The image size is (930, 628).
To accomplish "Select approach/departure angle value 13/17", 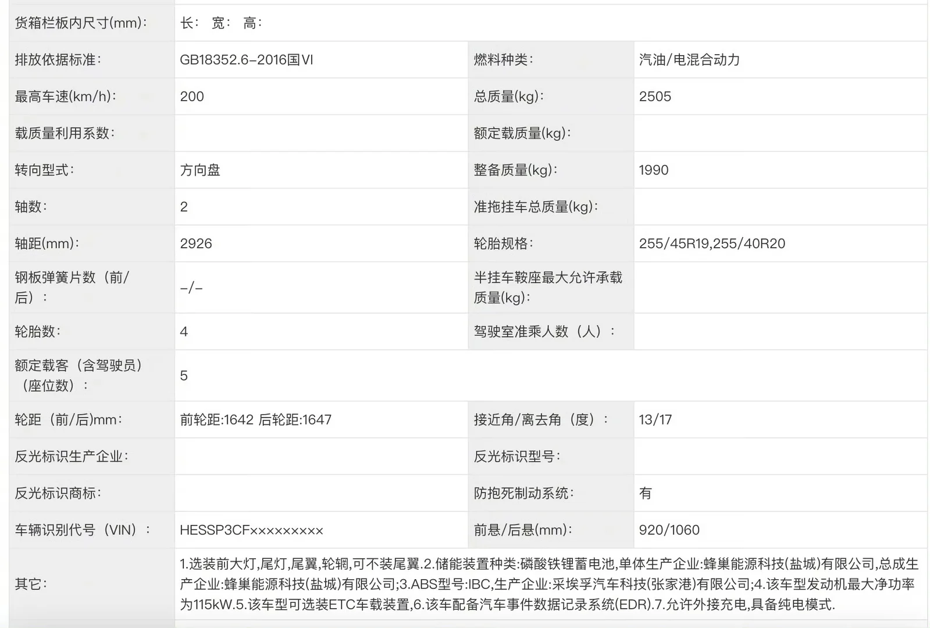I will [655, 420].
